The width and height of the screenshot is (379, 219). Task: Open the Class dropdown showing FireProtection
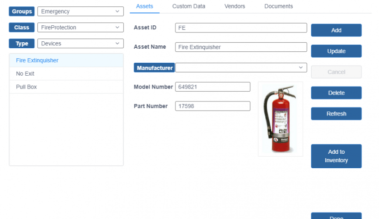[x=80, y=27]
